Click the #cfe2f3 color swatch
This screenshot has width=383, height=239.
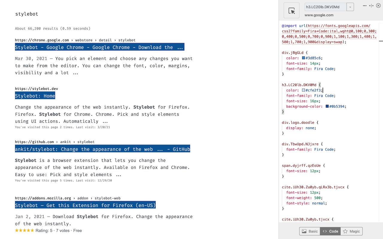tap(303, 90)
